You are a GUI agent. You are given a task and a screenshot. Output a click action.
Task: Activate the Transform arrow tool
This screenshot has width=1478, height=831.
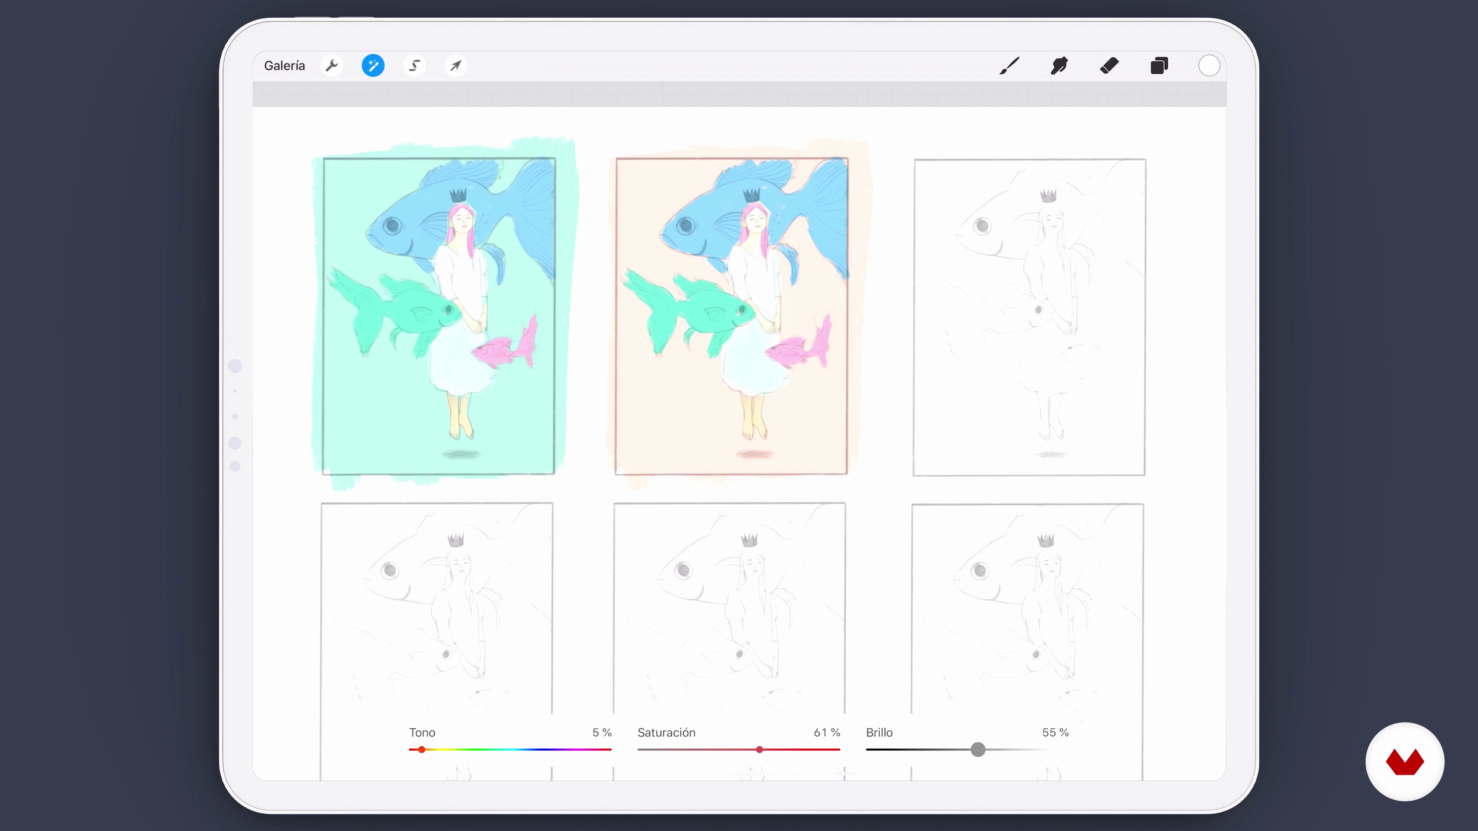456,66
